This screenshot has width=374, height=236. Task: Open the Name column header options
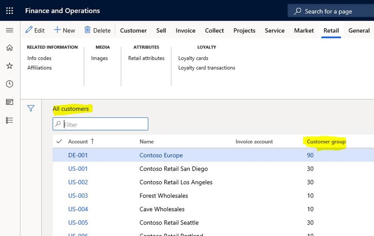tap(146, 141)
